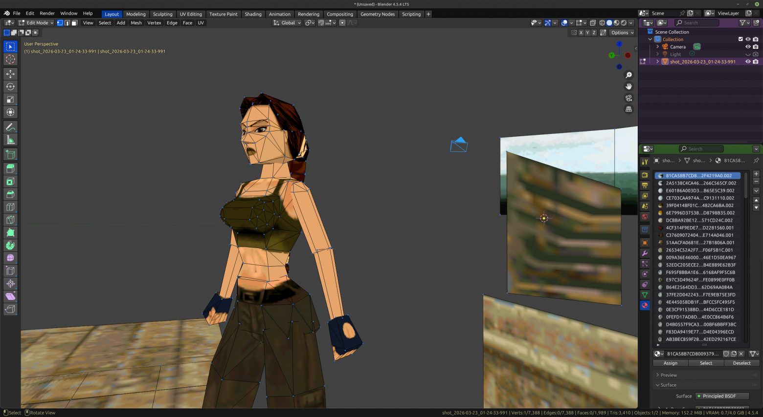Click the Zoom viewport magnifier icon
The width and height of the screenshot is (763, 417).
click(629, 75)
